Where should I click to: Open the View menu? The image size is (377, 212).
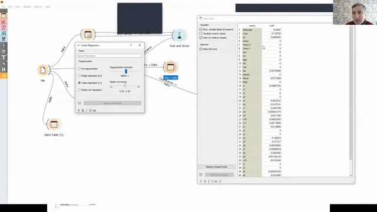tap(18, 6)
